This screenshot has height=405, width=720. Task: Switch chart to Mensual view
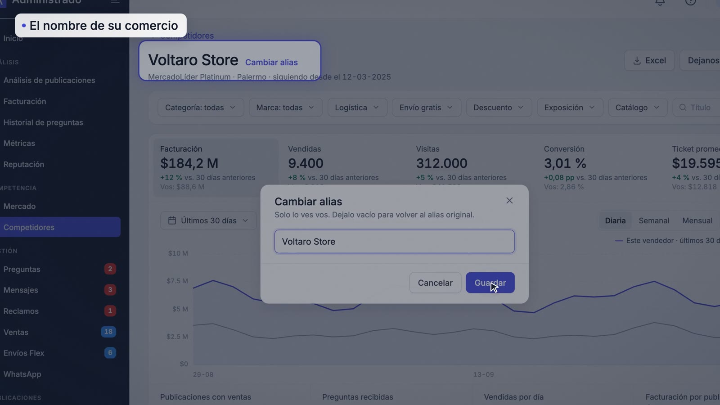click(x=697, y=220)
